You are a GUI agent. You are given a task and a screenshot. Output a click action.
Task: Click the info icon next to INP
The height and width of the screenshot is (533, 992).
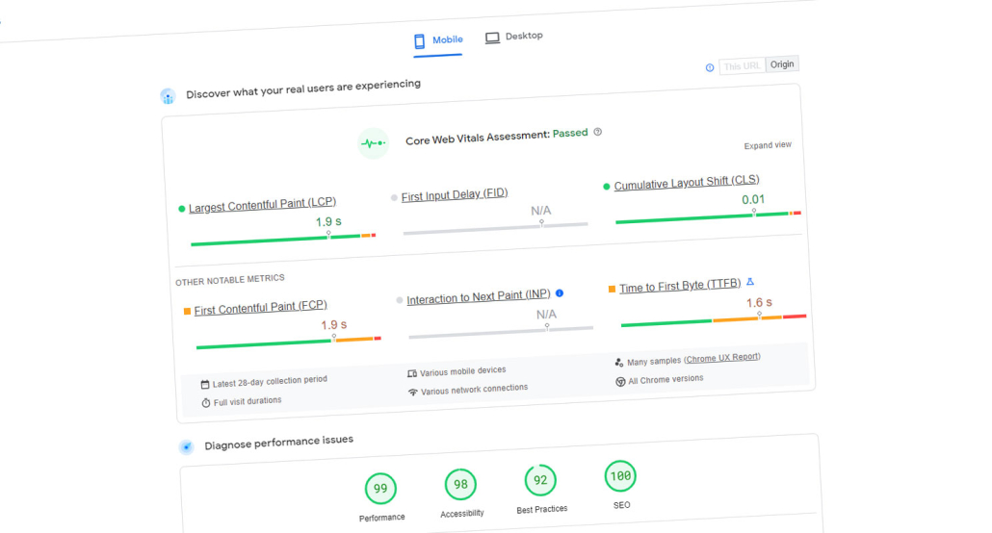pos(560,293)
